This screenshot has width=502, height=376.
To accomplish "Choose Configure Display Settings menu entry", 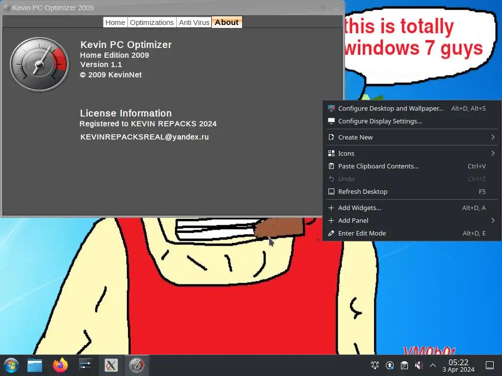I will point(412,121).
